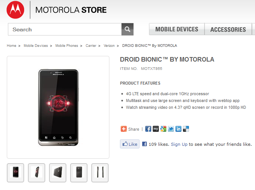Share via Google icon
Image resolution: width=255 pixels, height=190 pixels.
click(x=163, y=129)
